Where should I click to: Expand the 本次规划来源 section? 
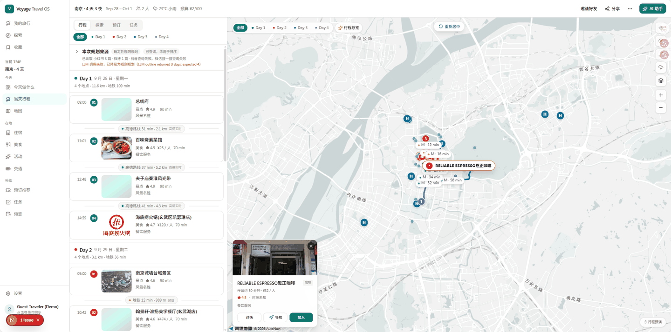coord(77,52)
